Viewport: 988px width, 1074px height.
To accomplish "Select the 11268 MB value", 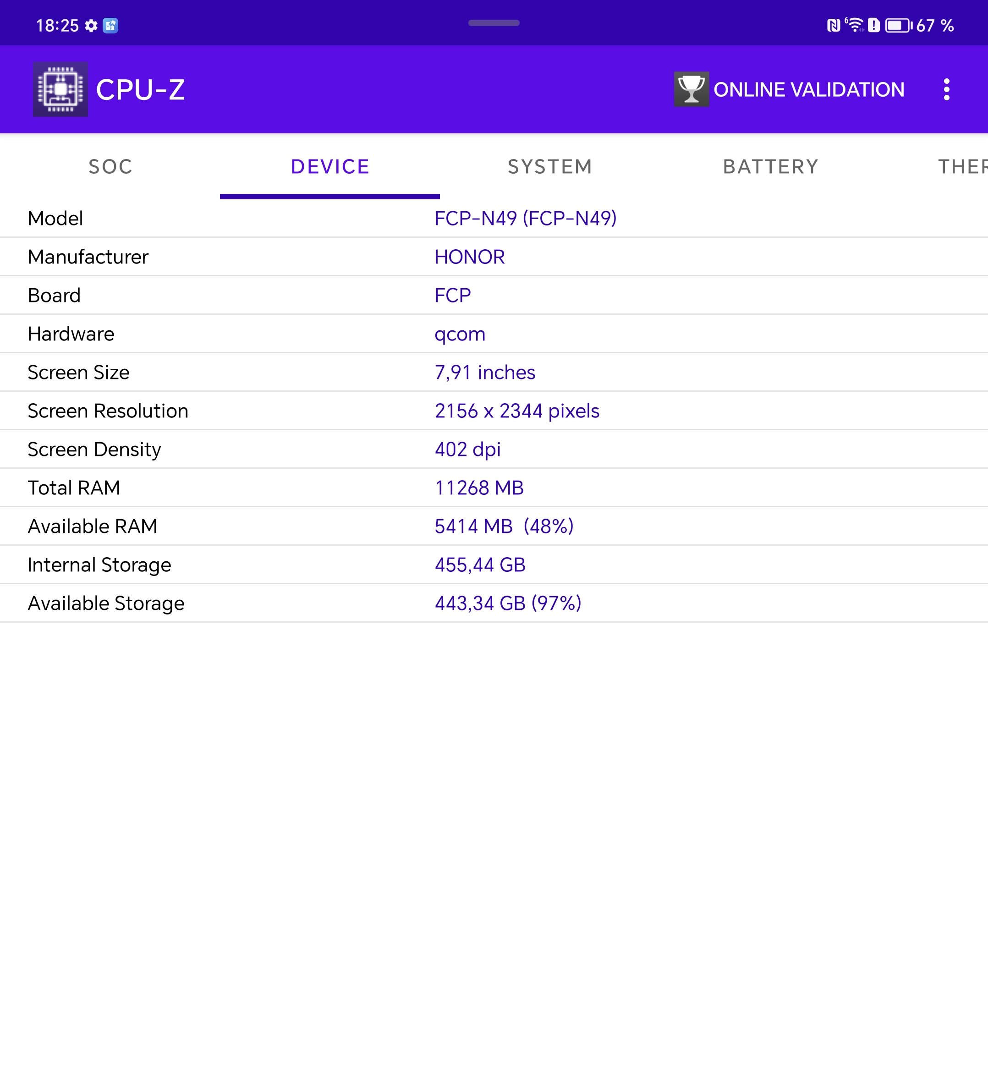I will [x=479, y=488].
